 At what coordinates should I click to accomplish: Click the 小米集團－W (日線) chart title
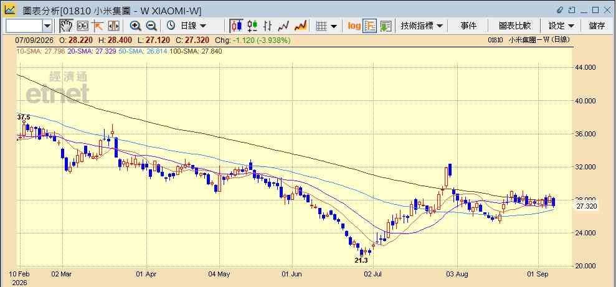(x=539, y=40)
